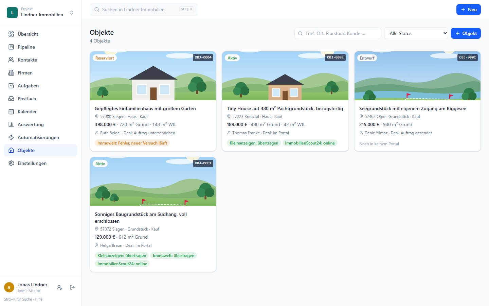
Task: Open the Kalender section
Action: [x=41, y=112]
